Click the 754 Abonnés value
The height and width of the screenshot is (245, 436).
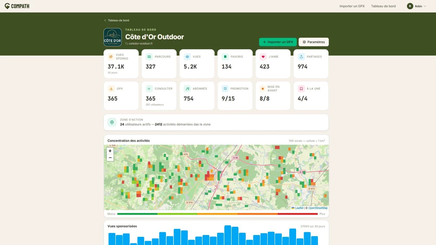pos(188,99)
